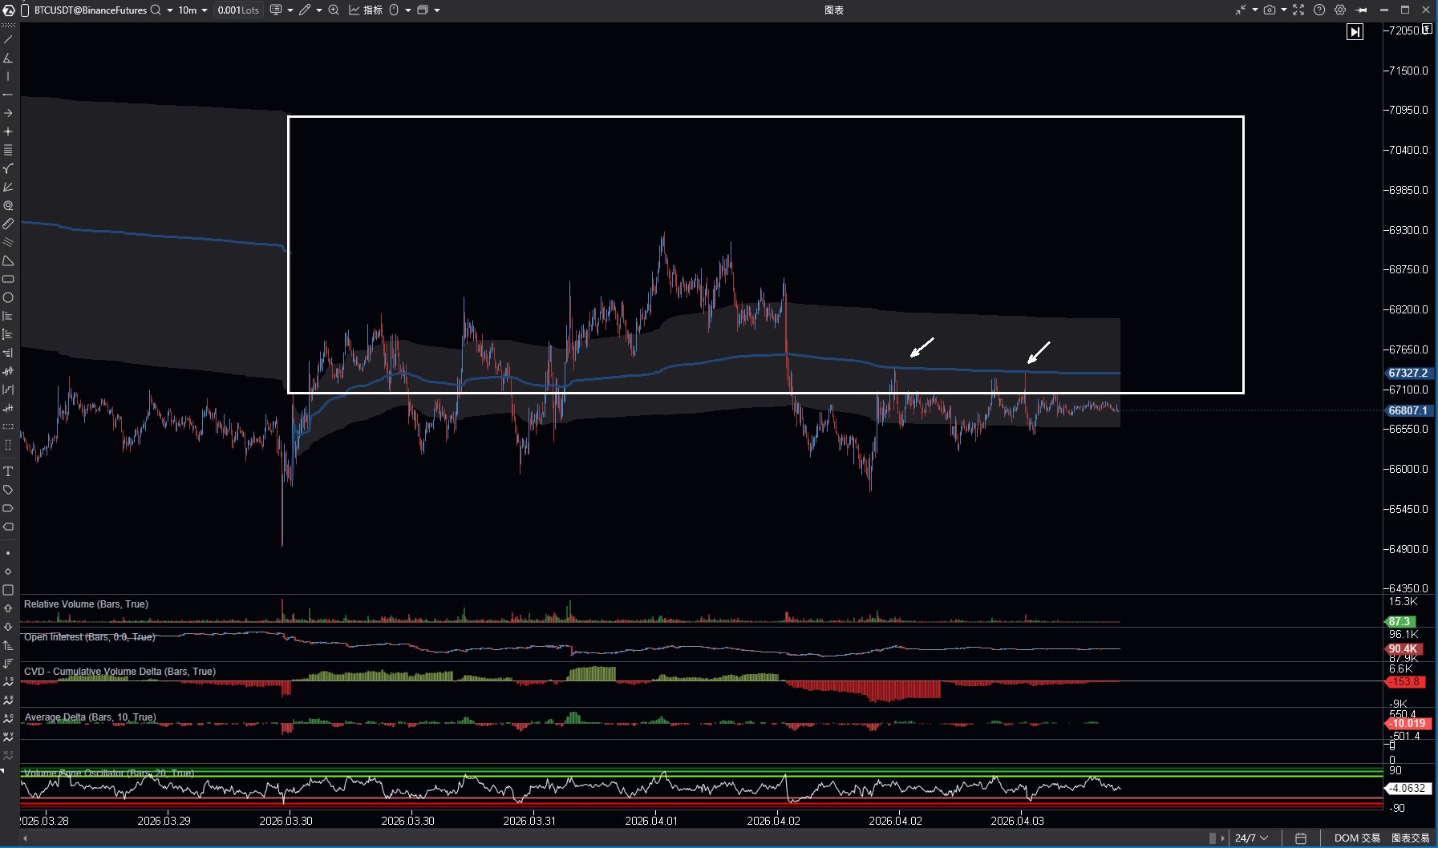Image resolution: width=1438 pixels, height=848 pixels.
Task: Toggle the price scale F button
Action: (1427, 30)
